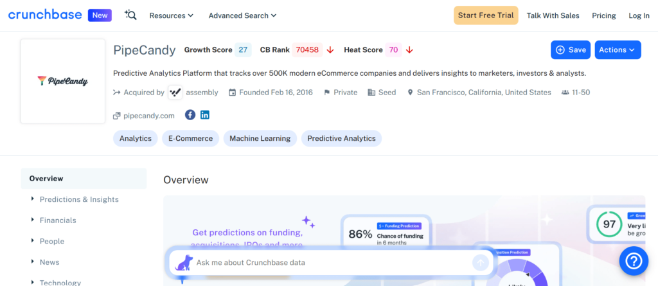Image resolution: width=658 pixels, height=286 pixels.
Task: Click the Ask me about Crunchbase data field
Action: 321,262
